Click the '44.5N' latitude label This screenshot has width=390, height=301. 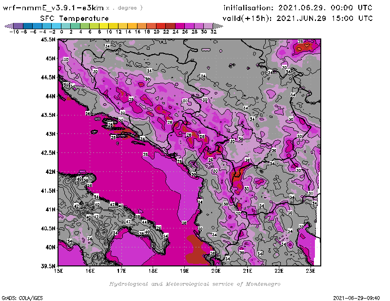click(48, 77)
